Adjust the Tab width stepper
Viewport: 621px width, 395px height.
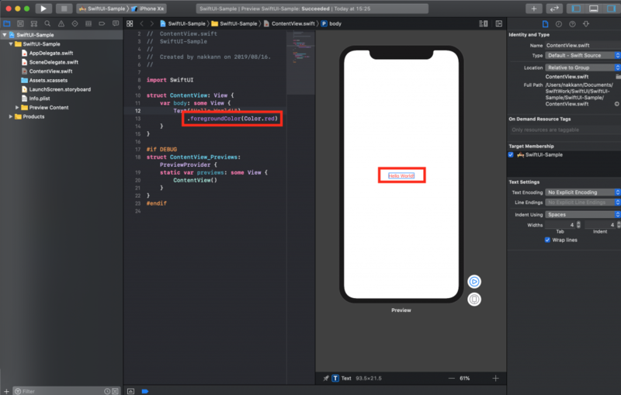[578, 225]
